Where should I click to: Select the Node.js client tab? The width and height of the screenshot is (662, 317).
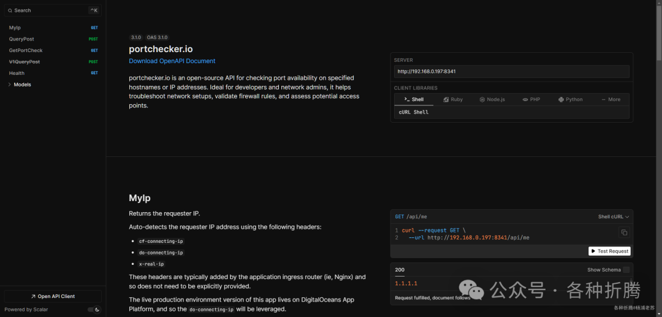tap(492, 99)
